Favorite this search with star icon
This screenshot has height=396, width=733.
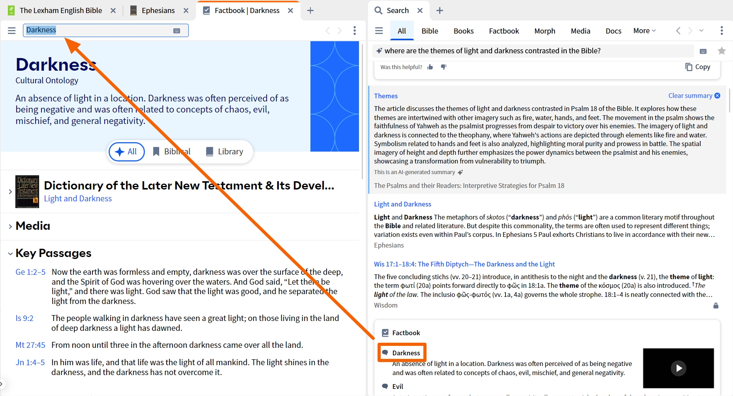coord(722,51)
